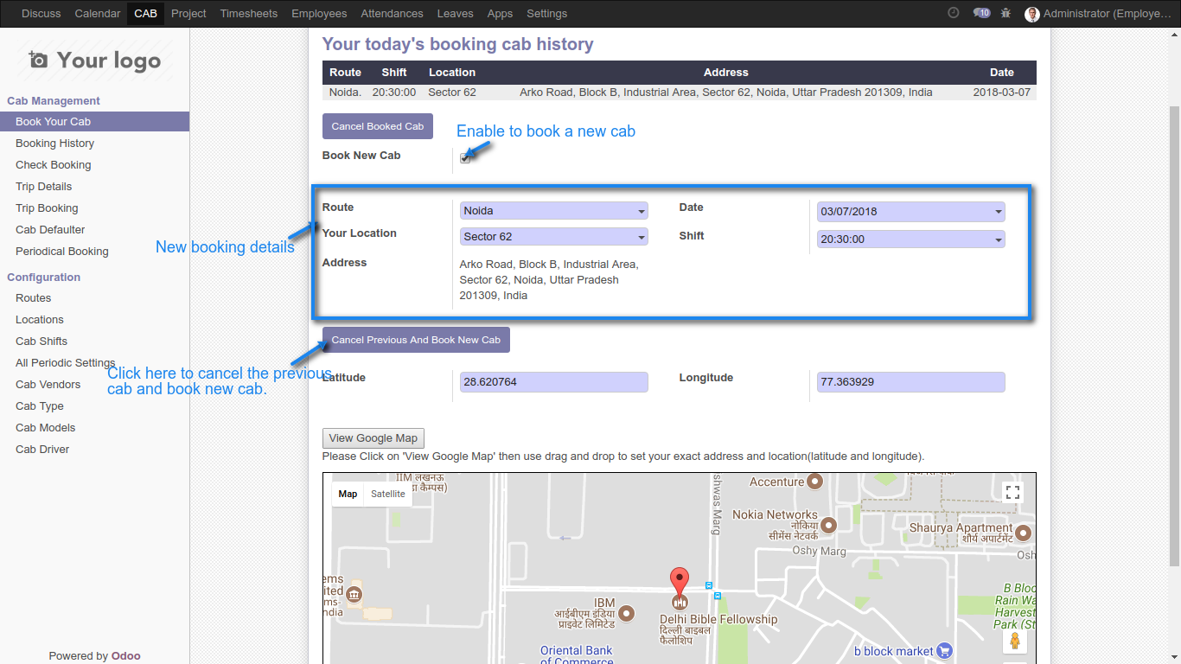
Task: Switch map to Satellite view
Action: (388, 494)
